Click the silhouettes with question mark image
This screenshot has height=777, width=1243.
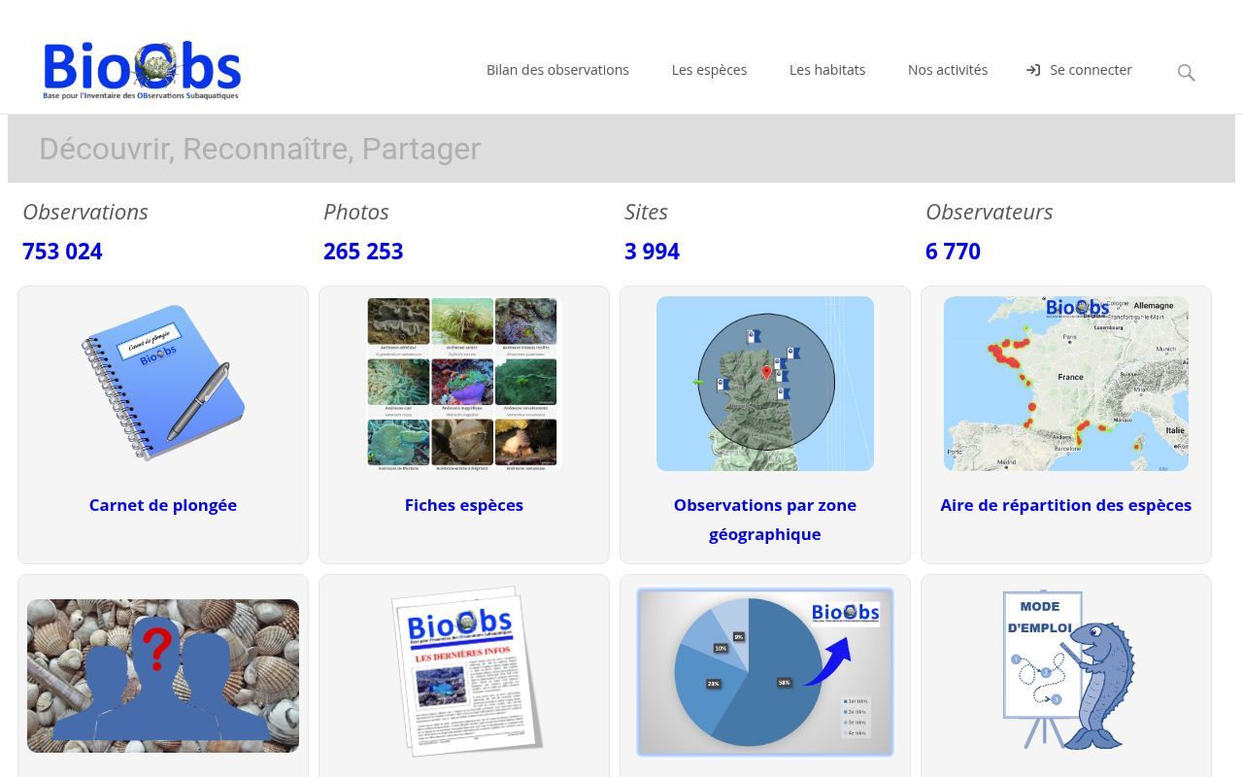163,676
